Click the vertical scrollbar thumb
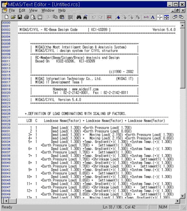The height and width of the screenshot is (211, 187). (182, 58)
